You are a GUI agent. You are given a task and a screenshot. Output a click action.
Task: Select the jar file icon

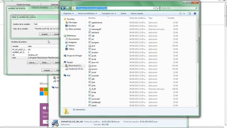coord(90,39)
